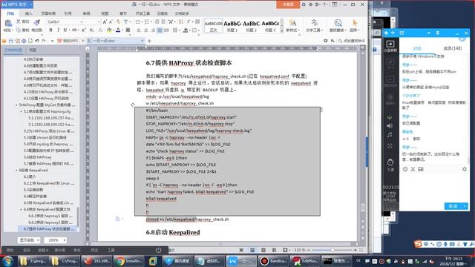The width and height of the screenshot is (475, 267).
Task: Click the image icon in chat input bar
Action: pos(421,169)
